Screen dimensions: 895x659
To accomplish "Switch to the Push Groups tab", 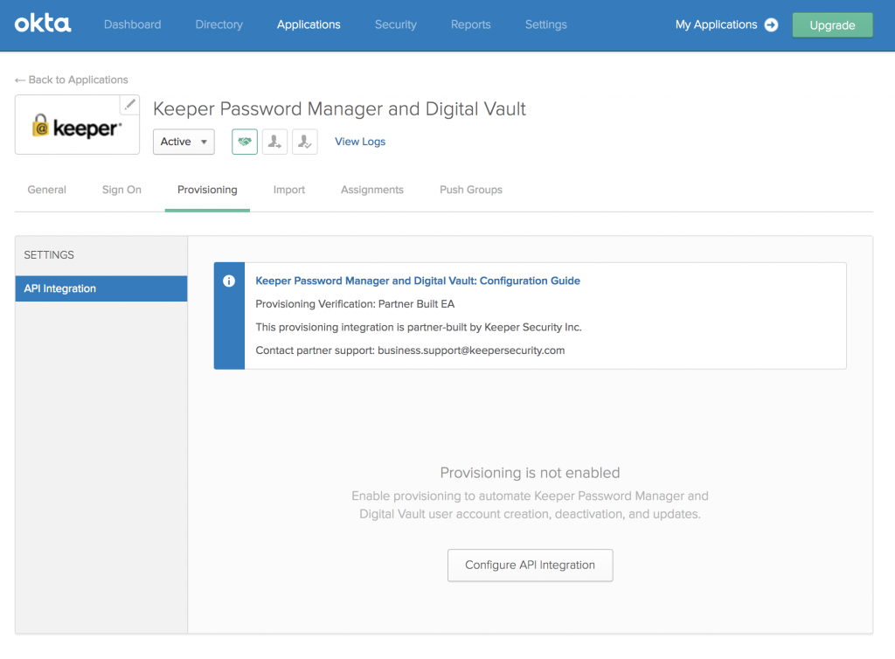I will 471,190.
